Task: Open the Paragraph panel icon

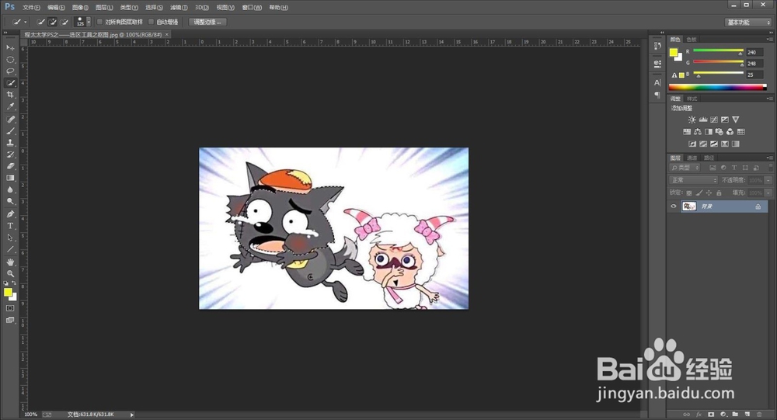Action: click(x=657, y=95)
